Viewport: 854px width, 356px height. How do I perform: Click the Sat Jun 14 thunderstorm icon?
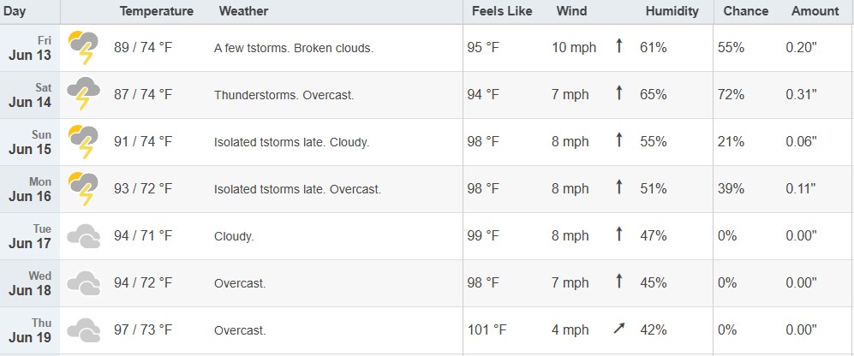[83, 95]
